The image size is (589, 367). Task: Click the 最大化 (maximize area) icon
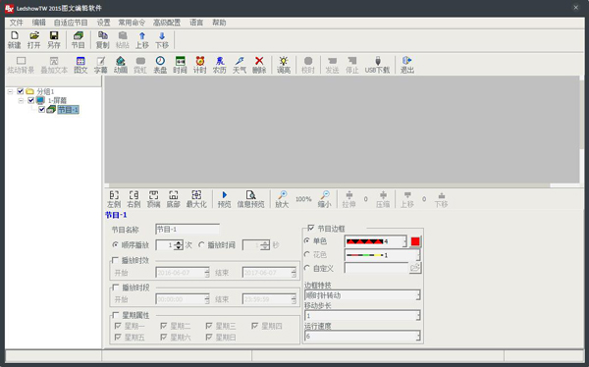196,199
